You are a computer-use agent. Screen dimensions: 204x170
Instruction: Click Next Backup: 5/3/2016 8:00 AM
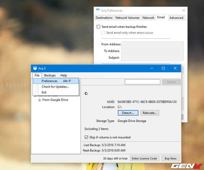pyautogui.click(x=104, y=151)
